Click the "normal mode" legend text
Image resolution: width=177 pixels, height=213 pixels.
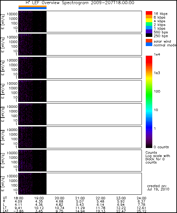[x=165, y=45]
